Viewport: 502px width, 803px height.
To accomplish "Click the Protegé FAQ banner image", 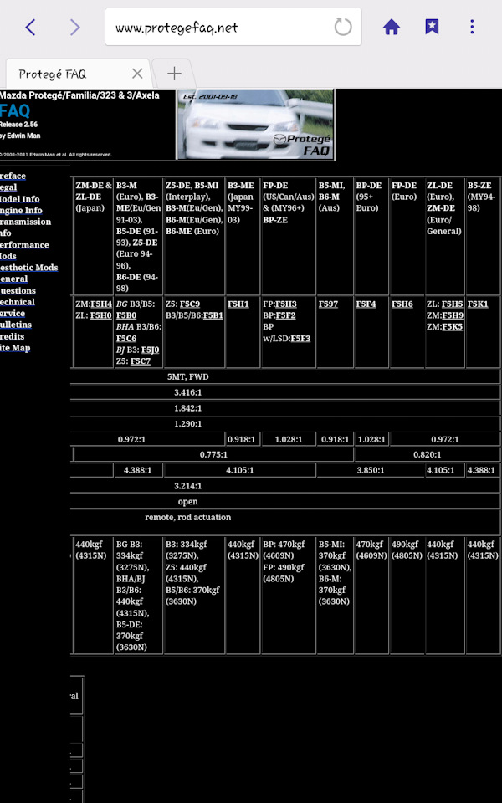I will [255, 124].
